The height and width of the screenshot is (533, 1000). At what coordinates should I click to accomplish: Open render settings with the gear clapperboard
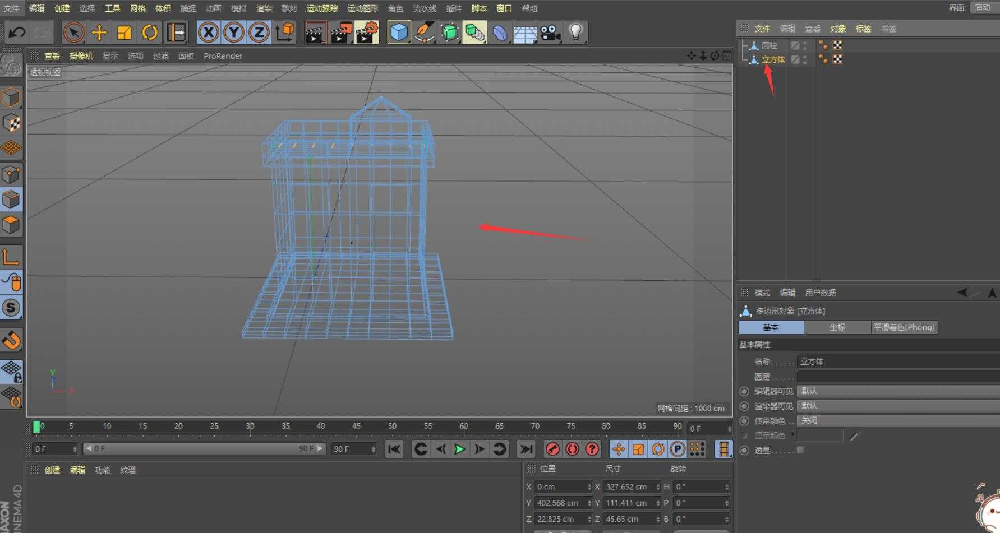click(x=367, y=33)
